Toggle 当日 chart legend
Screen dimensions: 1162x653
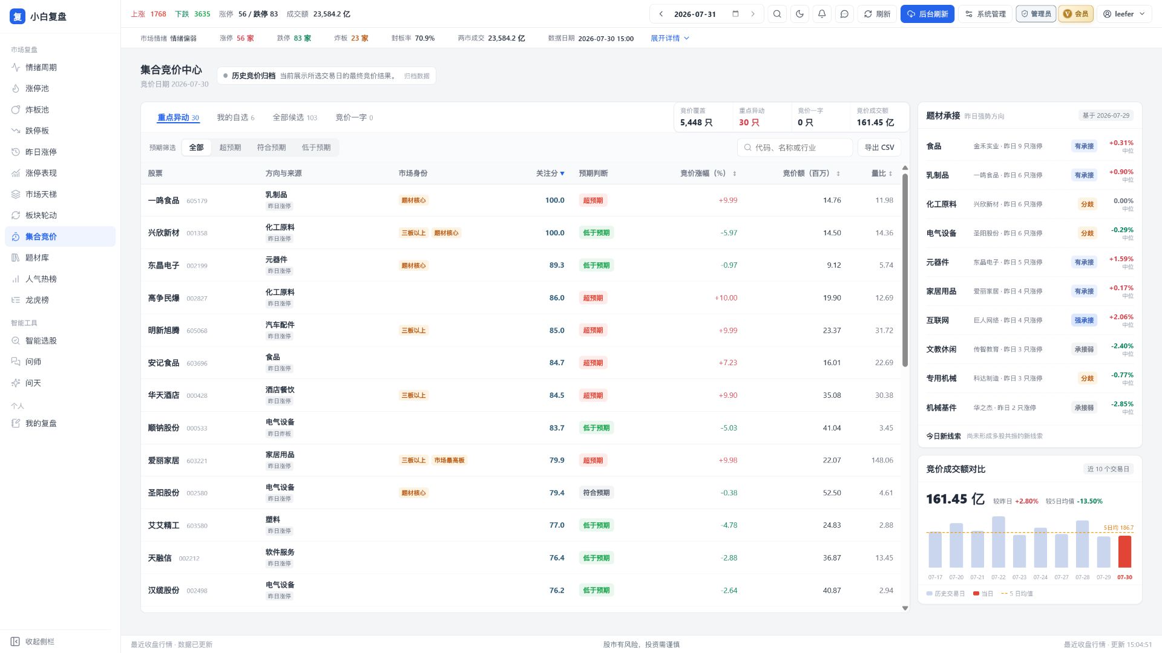click(983, 594)
